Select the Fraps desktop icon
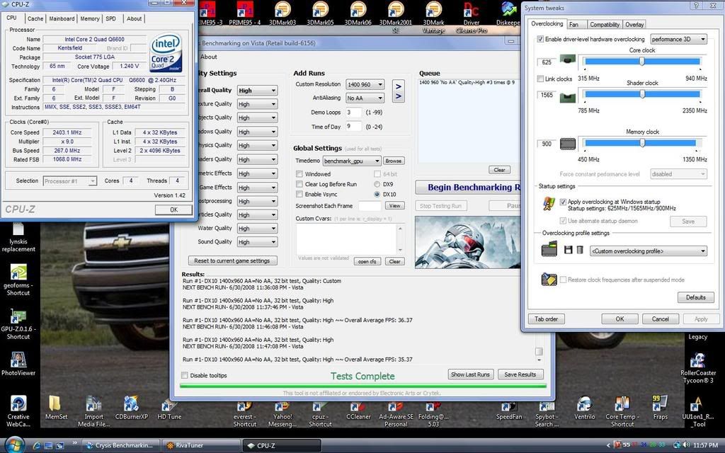725x453 pixels. pos(661,407)
